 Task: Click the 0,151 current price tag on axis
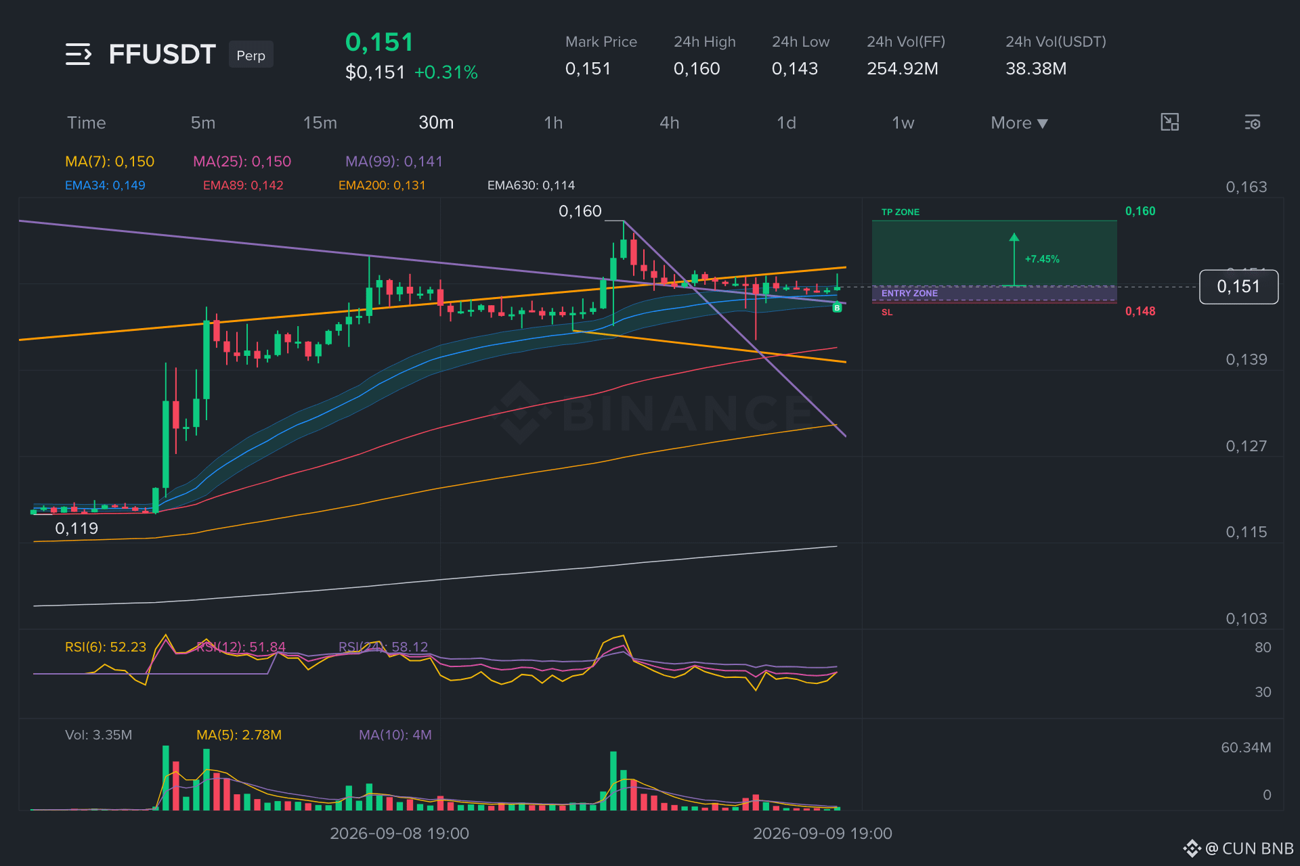click(x=1238, y=287)
